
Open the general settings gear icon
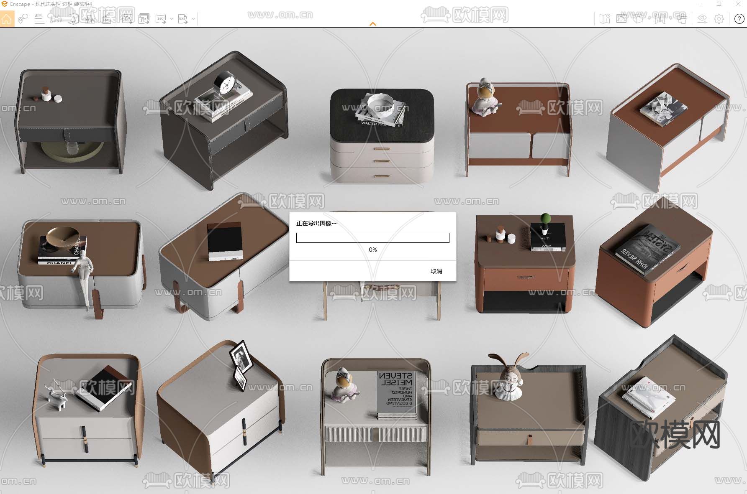click(x=719, y=19)
